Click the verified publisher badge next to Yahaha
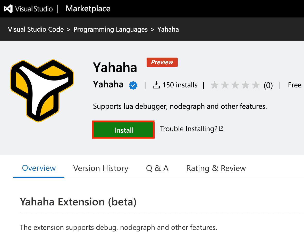304x236 pixels. point(133,85)
